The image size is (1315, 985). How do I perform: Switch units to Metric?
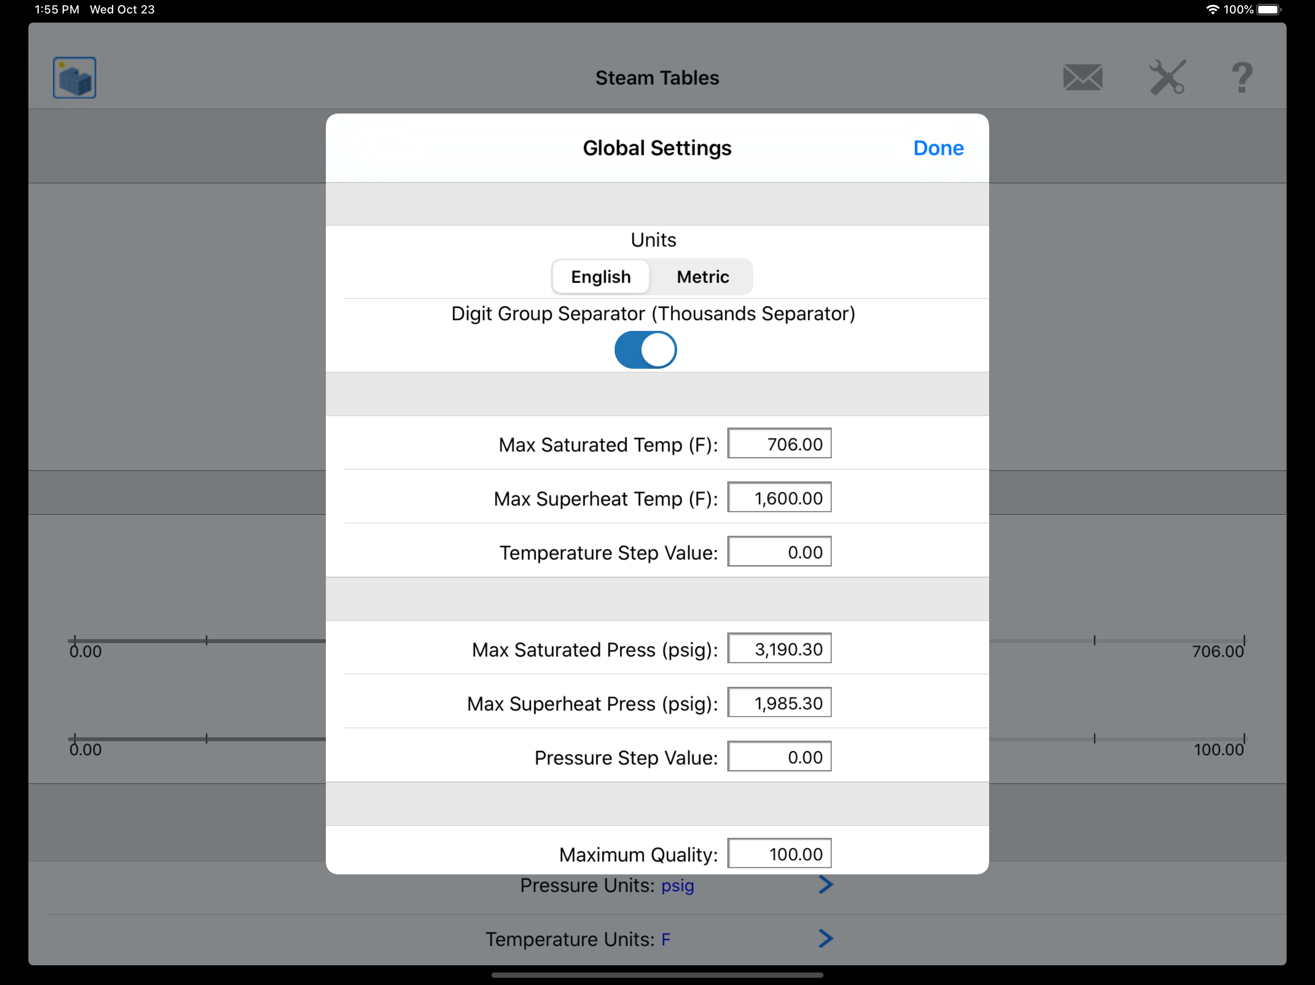(703, 277)
